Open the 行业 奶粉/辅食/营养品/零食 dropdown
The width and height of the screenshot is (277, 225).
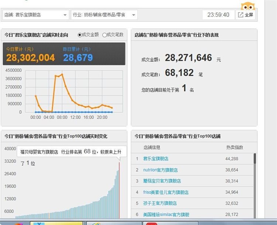tap(104, 15)
